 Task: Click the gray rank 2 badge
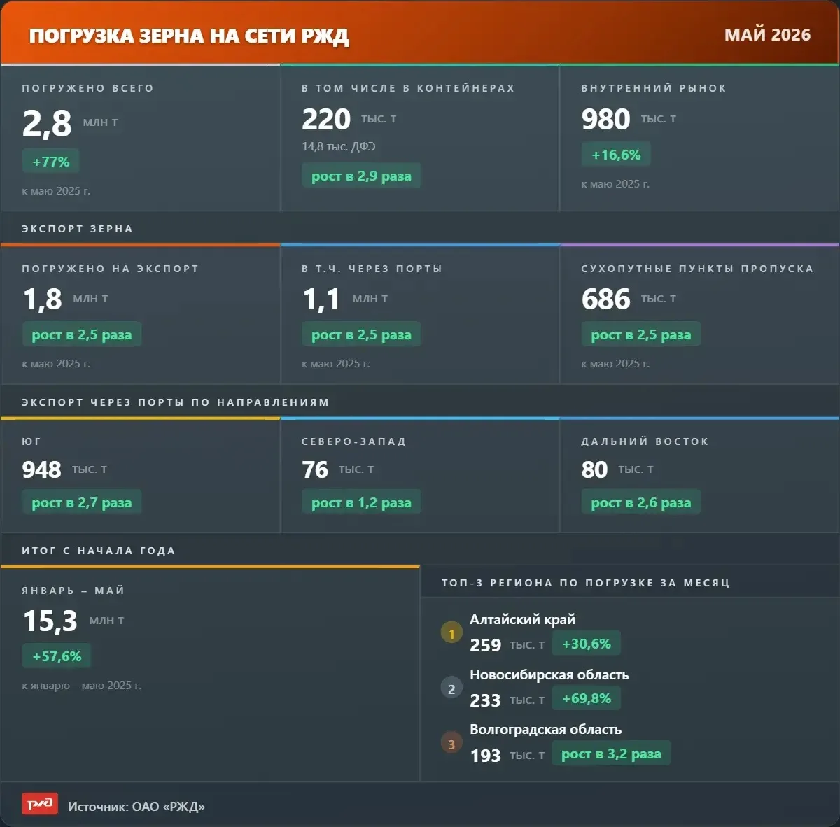[451, 689]
